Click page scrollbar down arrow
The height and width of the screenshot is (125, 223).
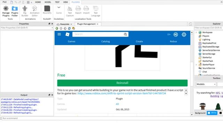192,115
